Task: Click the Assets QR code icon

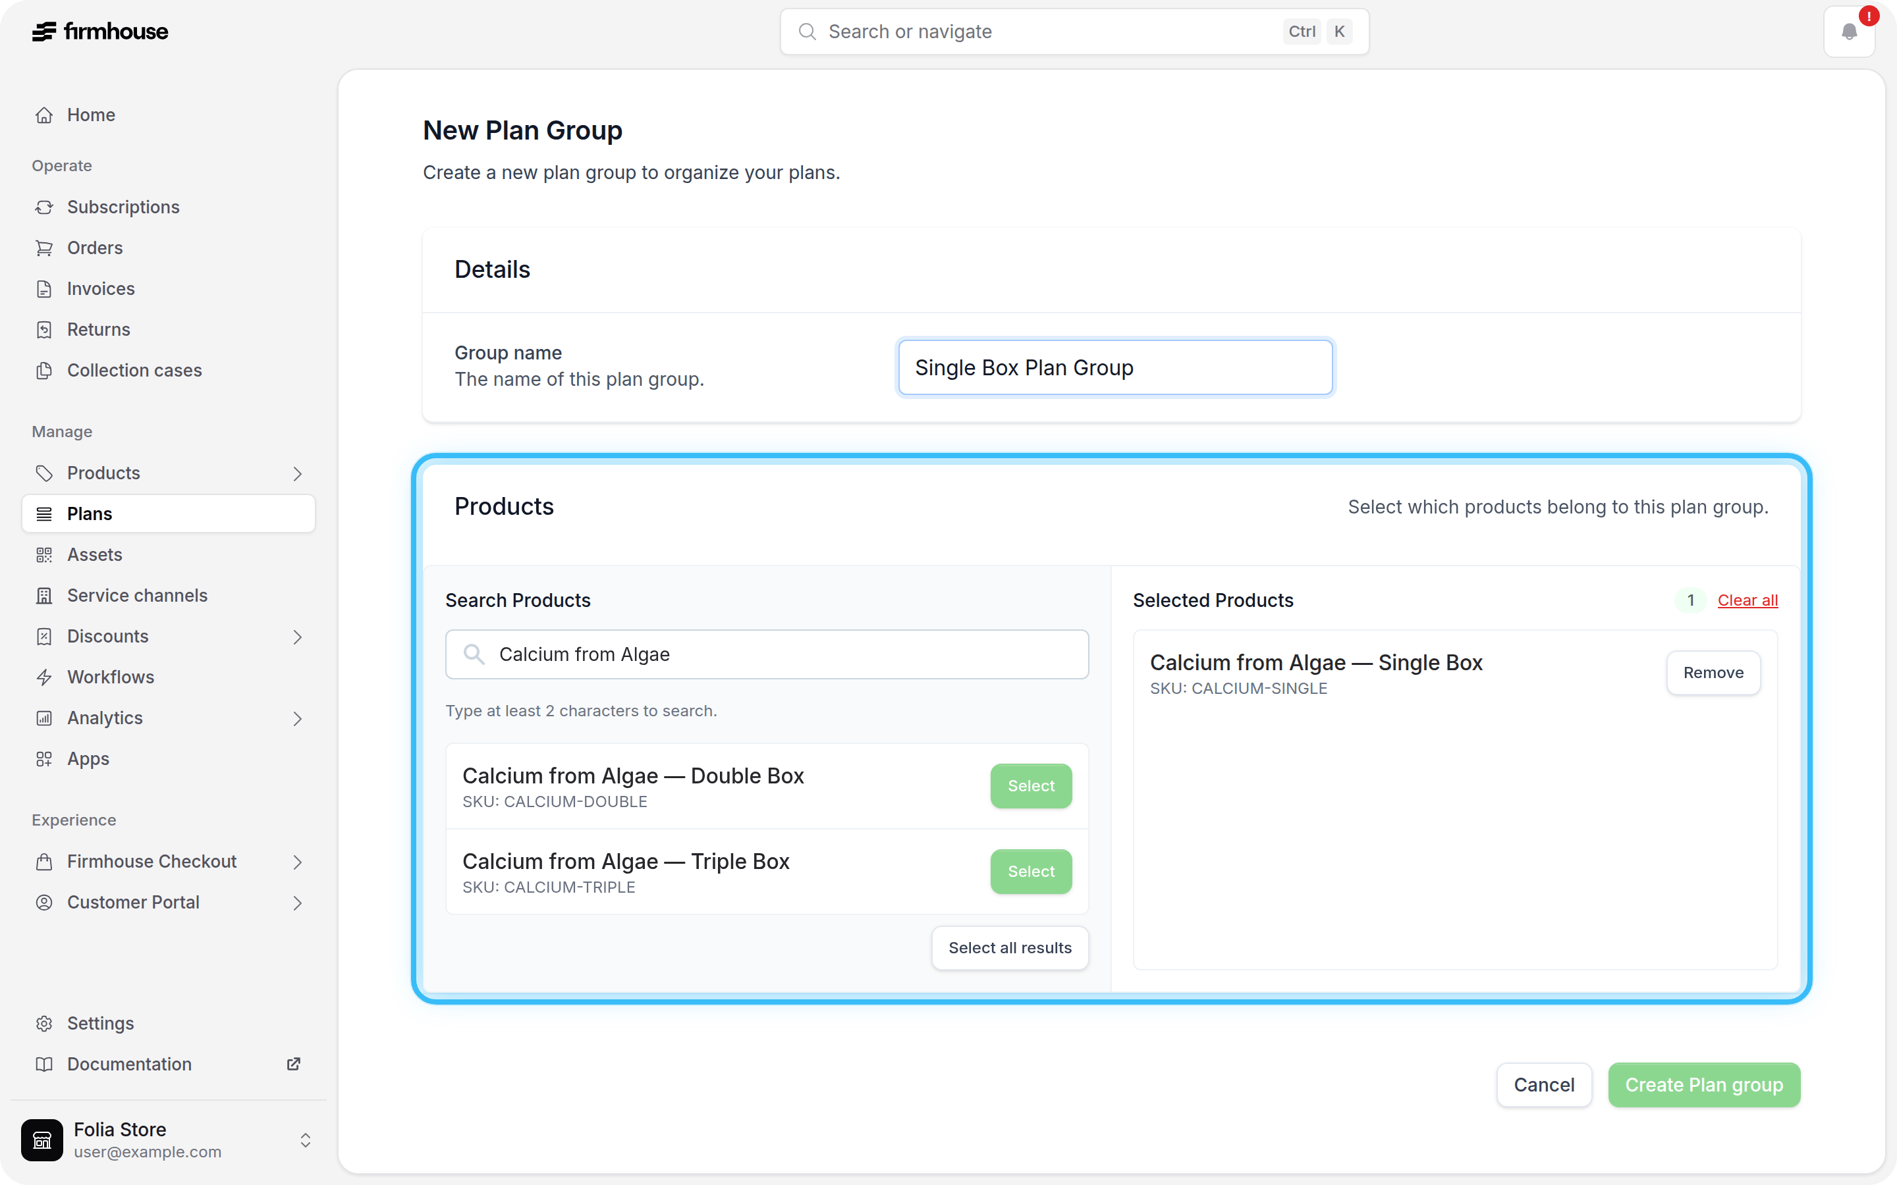Action: click(45, 555)
